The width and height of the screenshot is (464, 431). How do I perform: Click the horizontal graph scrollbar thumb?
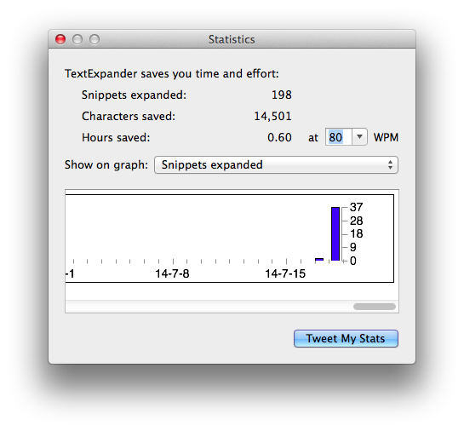pyautogui.click(x=375, y=307)
